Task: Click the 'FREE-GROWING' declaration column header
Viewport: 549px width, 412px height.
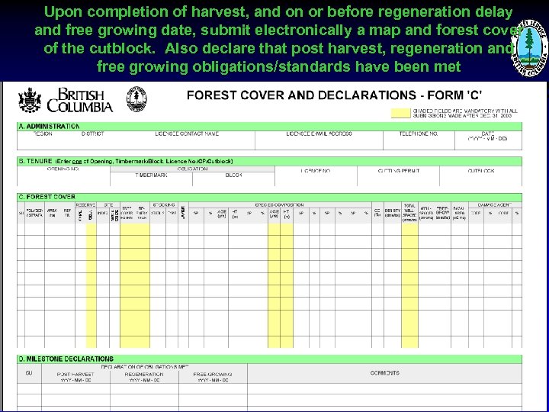Action: coord(213,377)
